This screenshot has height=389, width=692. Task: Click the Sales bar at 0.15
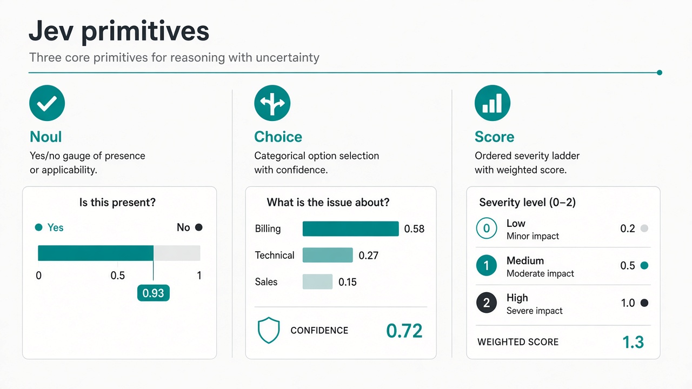point(317,281)
